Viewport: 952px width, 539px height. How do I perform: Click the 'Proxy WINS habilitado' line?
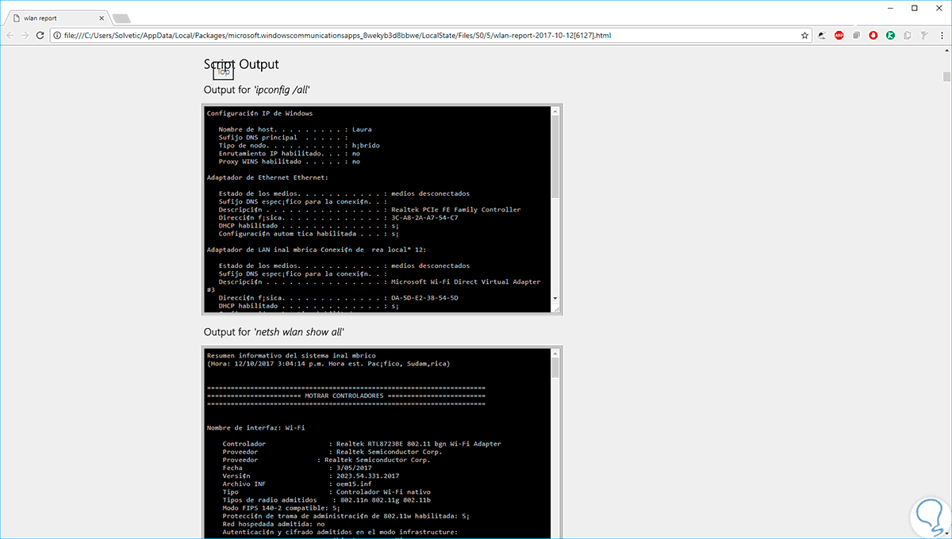289,161
